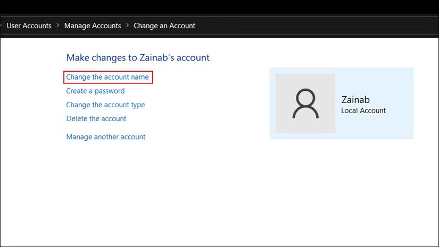
Task: Expand chevron after Manage Accounts breadcrumb
Action: tap(127, 25)
